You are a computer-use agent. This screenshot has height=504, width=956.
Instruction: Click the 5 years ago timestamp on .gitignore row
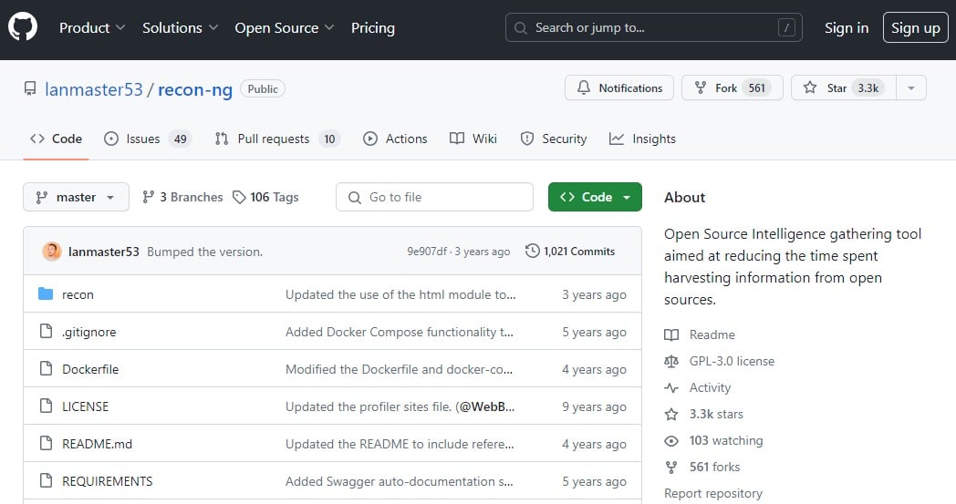coord(594,332)
